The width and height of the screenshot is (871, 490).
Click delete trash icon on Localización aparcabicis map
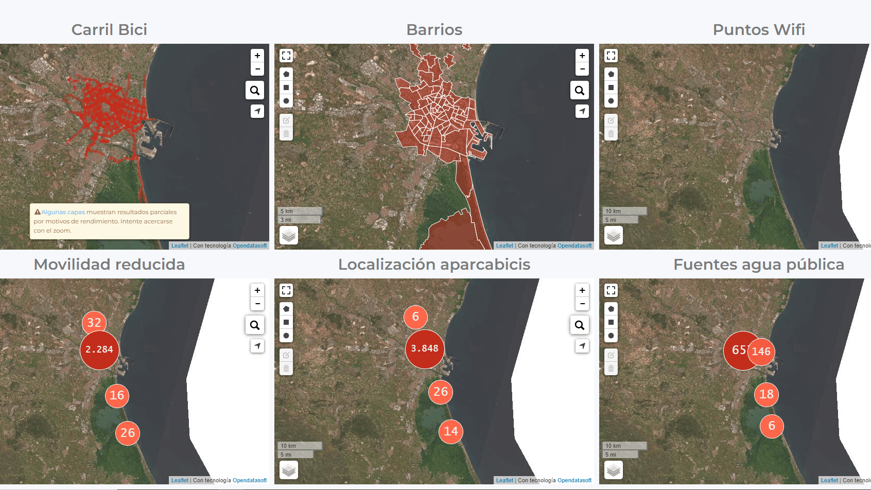click(286, 369)
